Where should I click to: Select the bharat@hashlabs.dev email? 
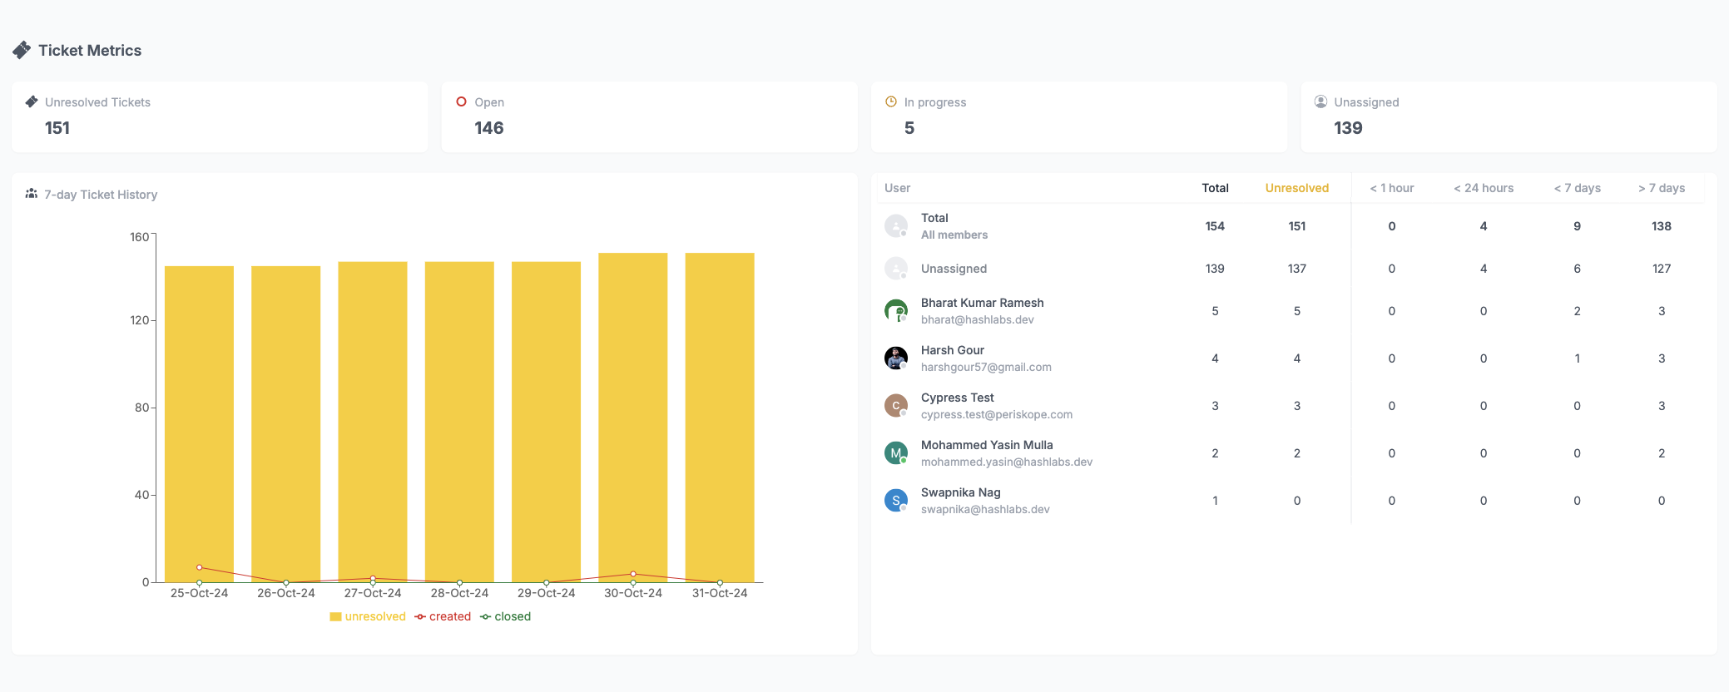pos(978,319)
